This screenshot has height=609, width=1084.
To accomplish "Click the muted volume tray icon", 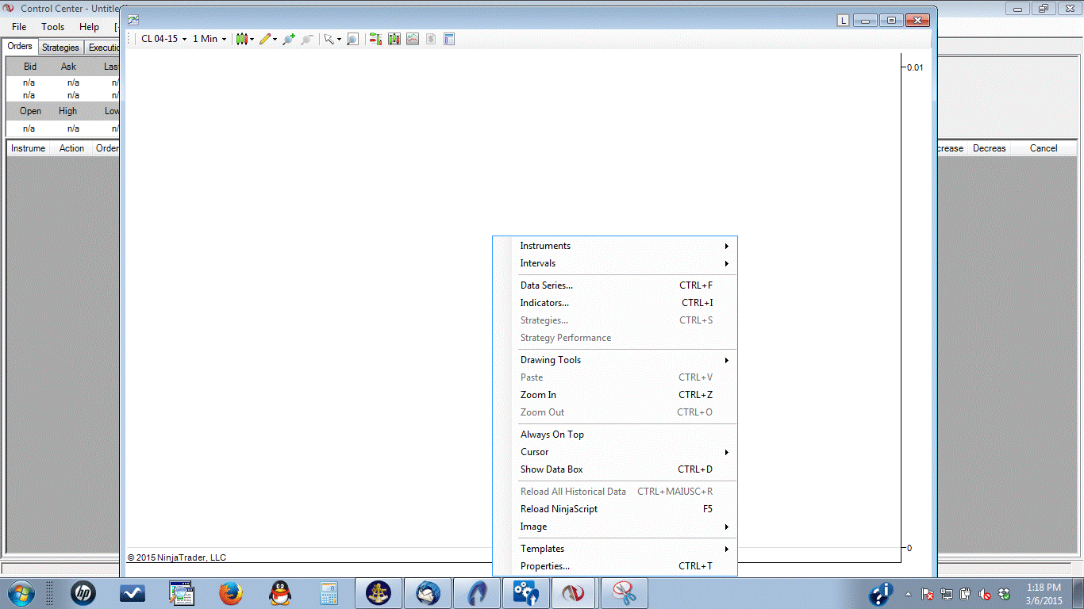I will tap(985, 594).
